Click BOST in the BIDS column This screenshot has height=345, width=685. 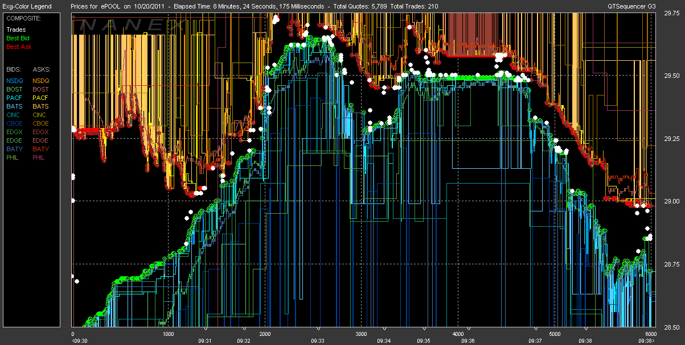14,89
